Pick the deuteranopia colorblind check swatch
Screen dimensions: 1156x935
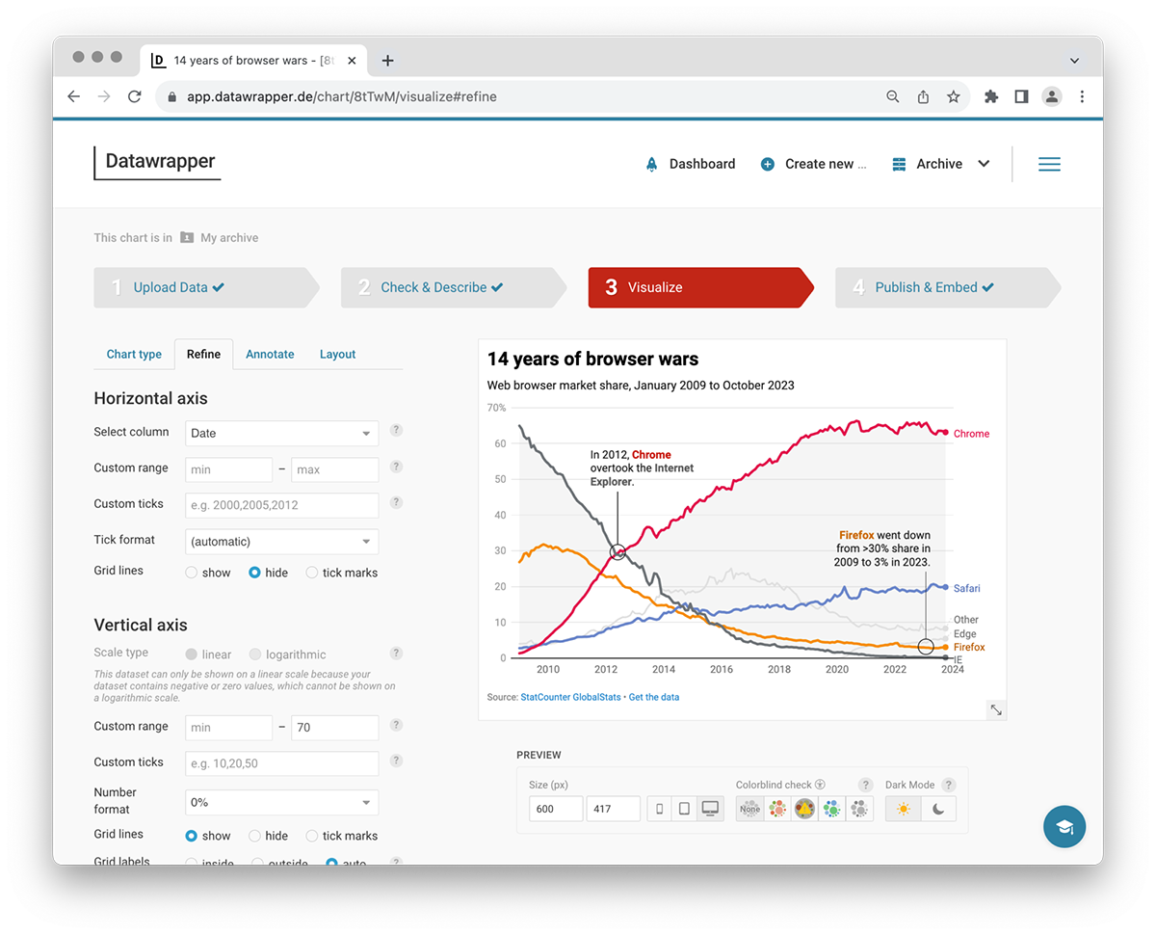tap(776, 809)
